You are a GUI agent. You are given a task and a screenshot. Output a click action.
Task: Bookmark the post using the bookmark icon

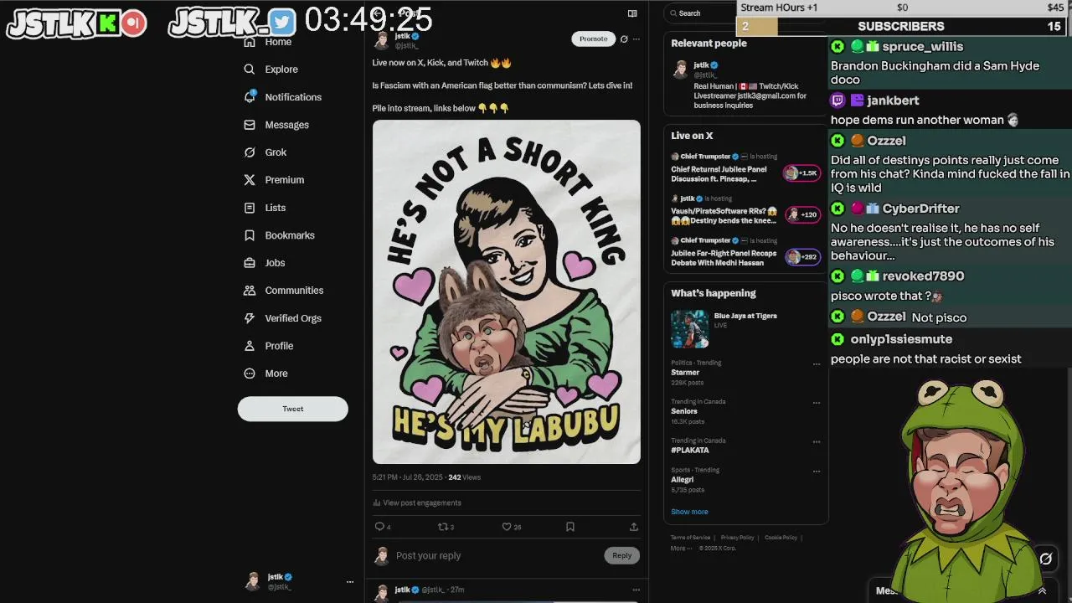pyautogui.click(x=569, y=527)
